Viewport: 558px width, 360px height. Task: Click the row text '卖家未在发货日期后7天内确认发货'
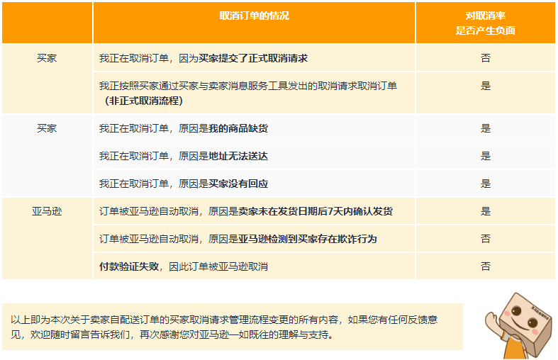(x=316, y=212)
